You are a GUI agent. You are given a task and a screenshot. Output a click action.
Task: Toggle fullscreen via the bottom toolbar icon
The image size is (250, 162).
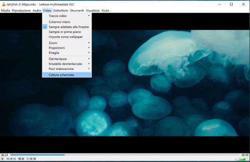click(x=19, y=159)
